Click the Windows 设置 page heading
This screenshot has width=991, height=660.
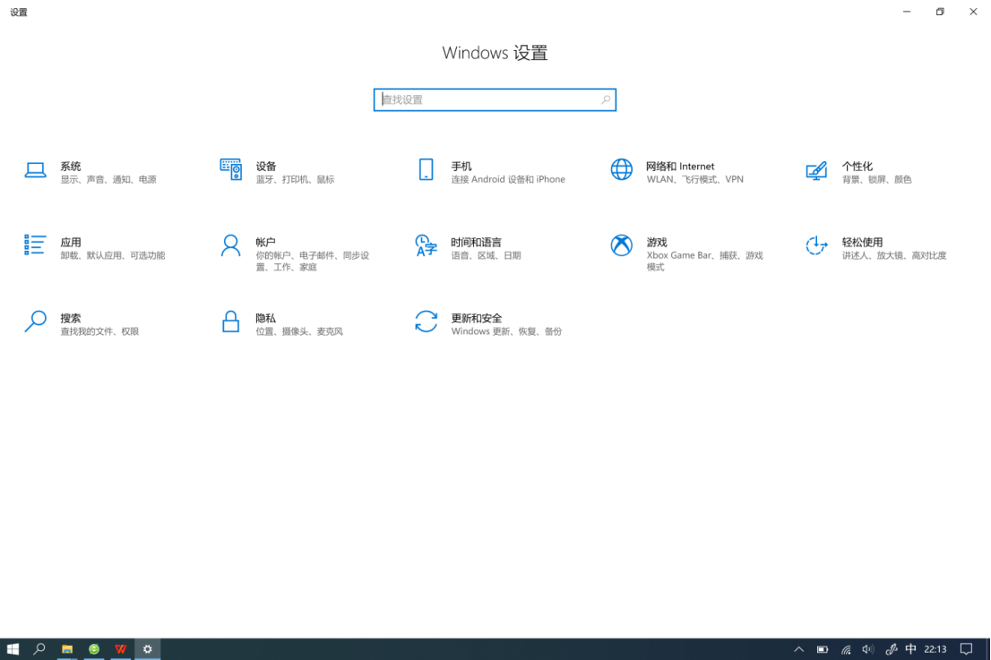(x=495, y=53)
